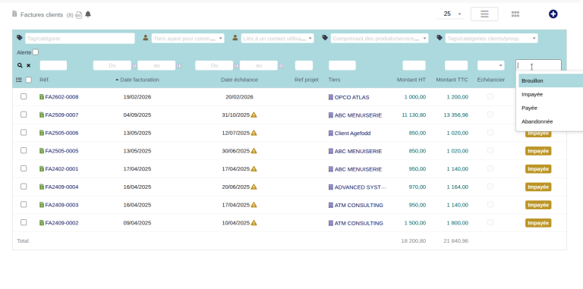Viewport: 583px width, 289px height.
Task: Click invoice icon of FA2409-0002
Action: point(42,223)
